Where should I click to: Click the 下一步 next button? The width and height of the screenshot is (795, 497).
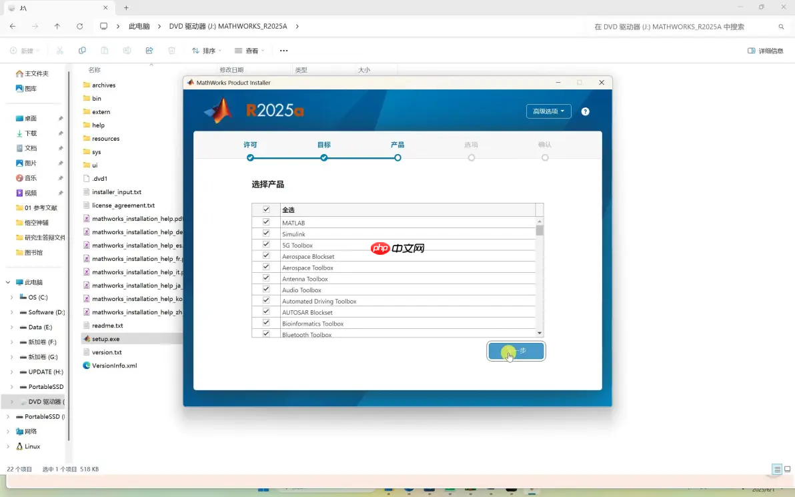(516, 351)
